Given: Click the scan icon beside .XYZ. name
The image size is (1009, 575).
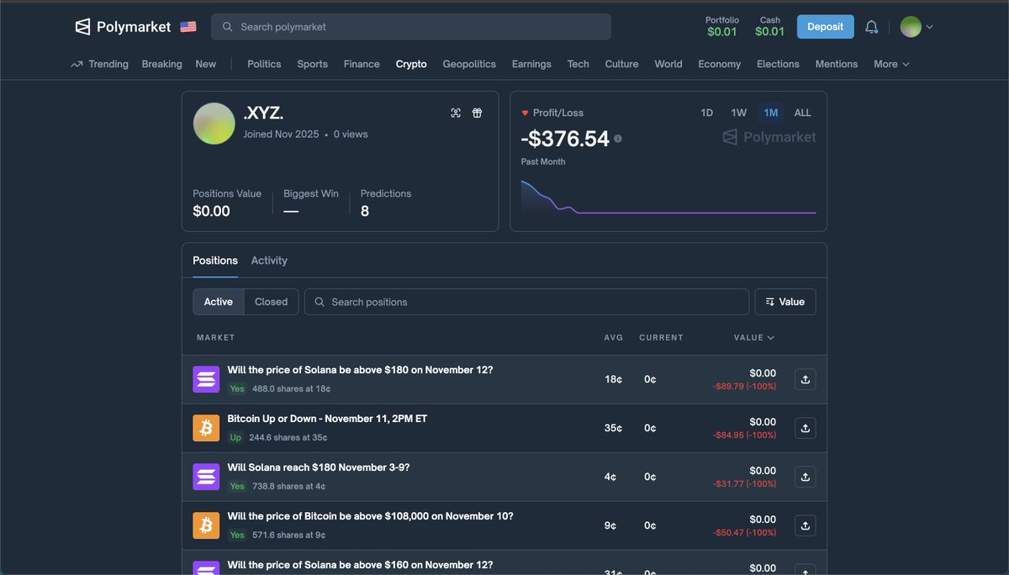Looking at the screenshot, I should tap(456, 113).
